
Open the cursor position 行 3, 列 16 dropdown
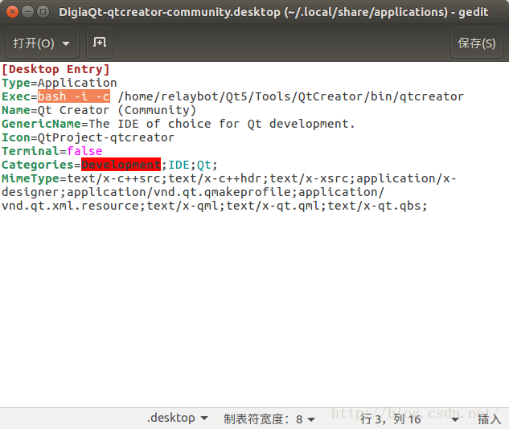pyautogui.click(x=409, y=419)
